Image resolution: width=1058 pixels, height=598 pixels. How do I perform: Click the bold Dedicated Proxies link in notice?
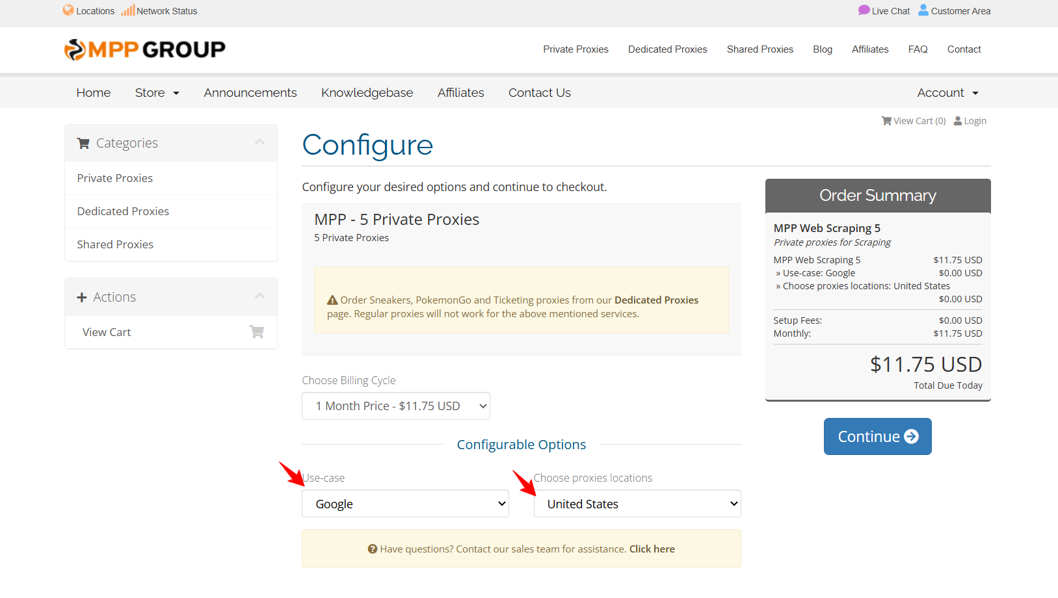656,300
